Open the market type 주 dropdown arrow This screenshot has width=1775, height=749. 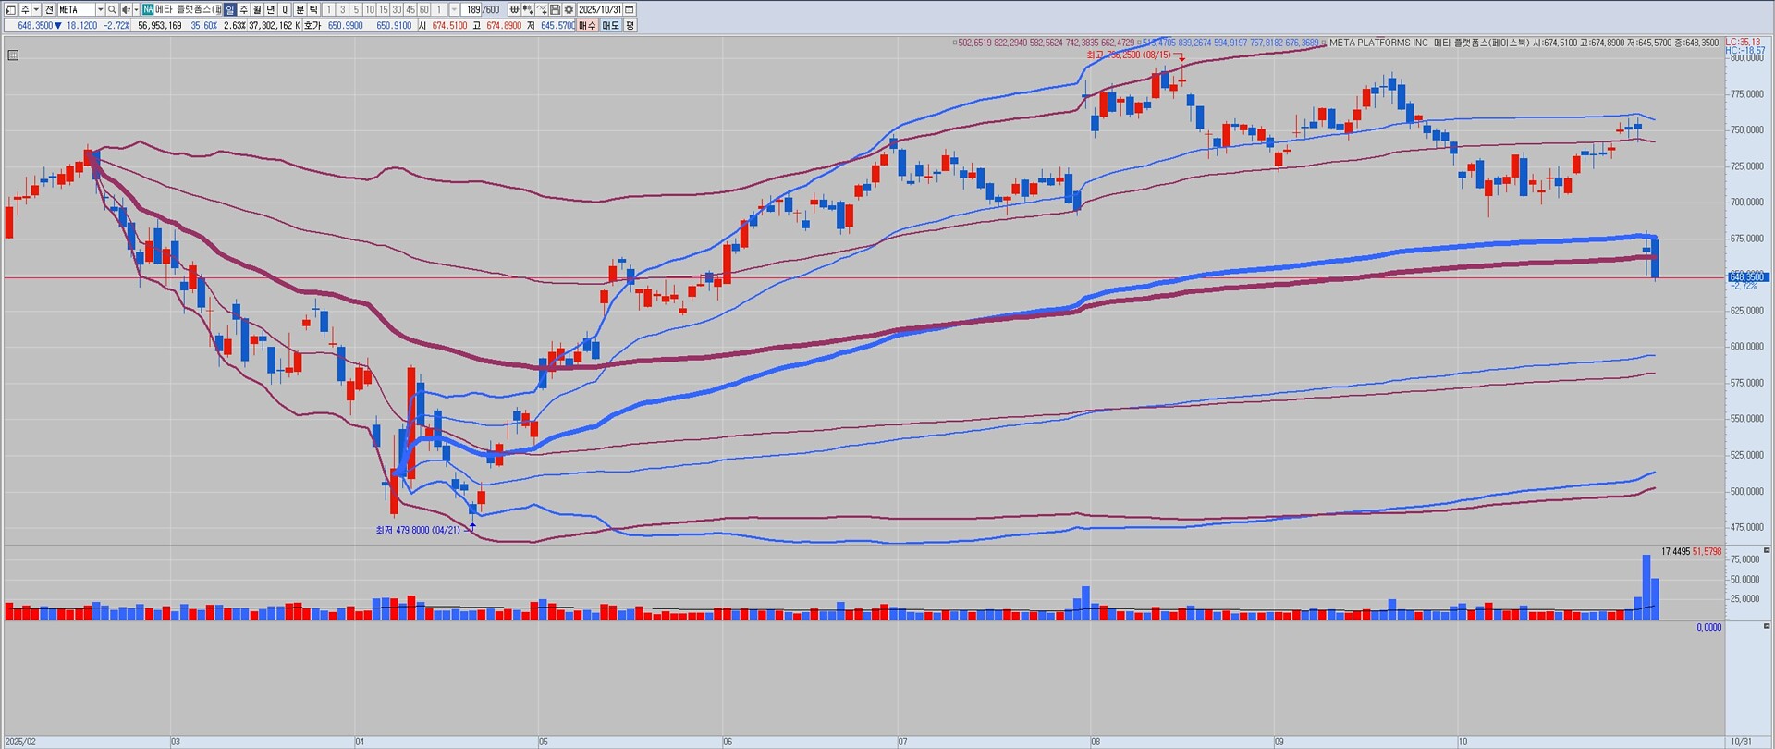[36, 9]
